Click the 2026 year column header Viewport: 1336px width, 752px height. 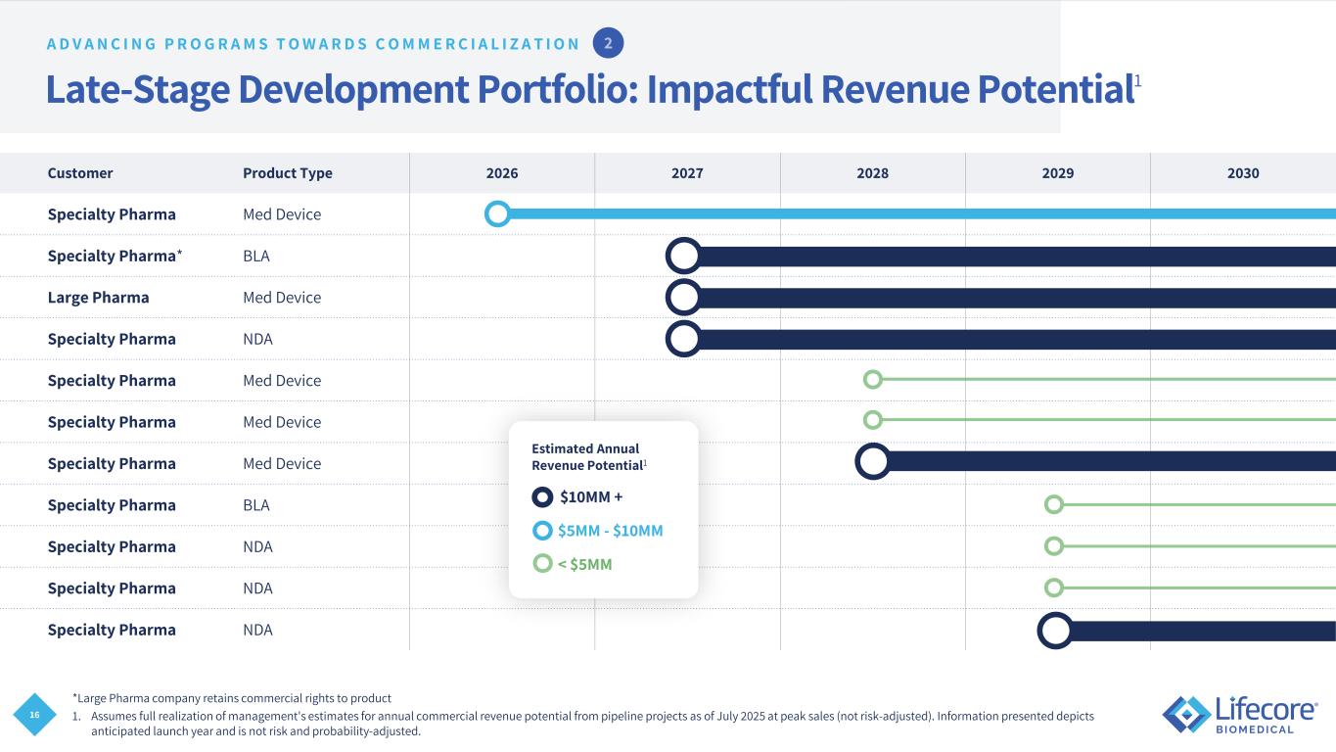(x=502, y=173)
